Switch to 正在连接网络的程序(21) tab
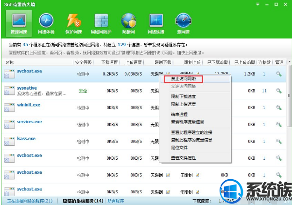 point(30,201)
